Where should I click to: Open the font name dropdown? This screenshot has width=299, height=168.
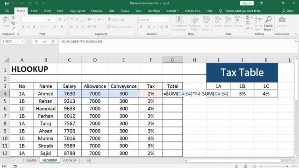pyautogui.click(x=45, y=20)
